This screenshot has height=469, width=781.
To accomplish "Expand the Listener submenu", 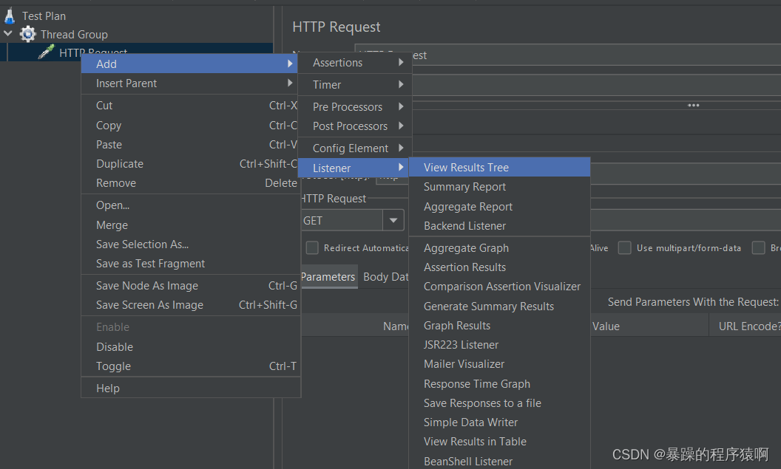I will point(355,168).
